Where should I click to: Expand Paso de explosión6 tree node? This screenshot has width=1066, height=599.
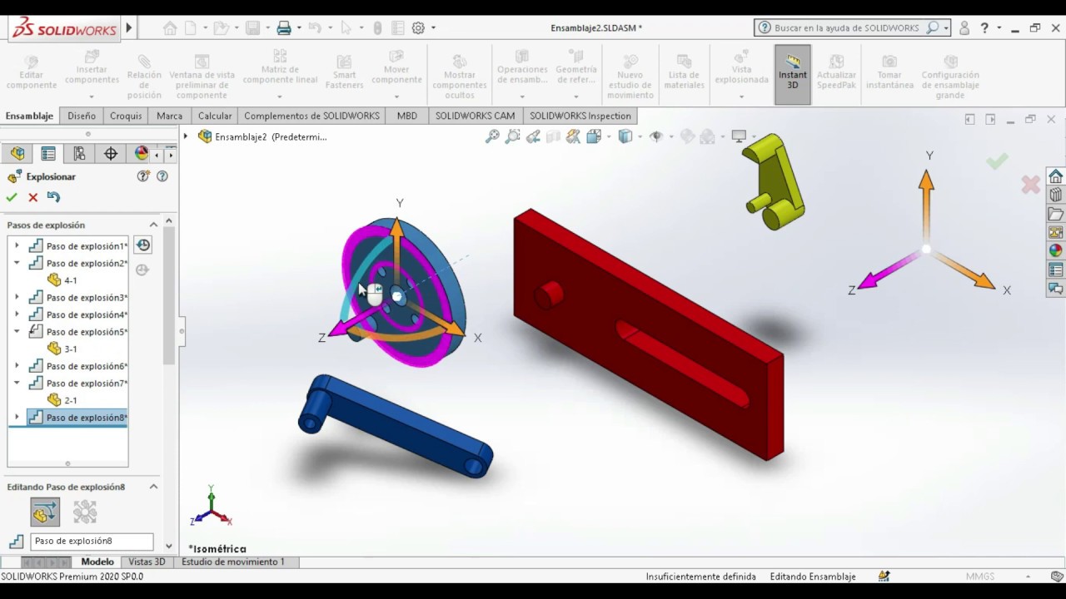(17, 366)
